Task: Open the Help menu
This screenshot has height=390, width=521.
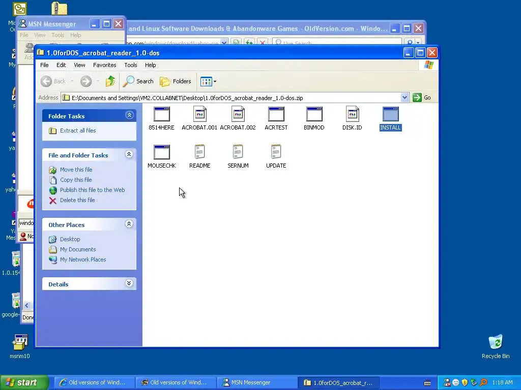Action: pyautogui.click(x=150, y=65)
